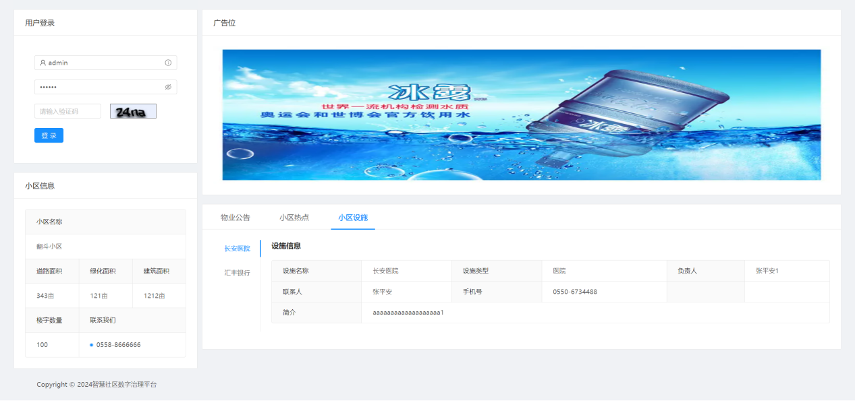
Task: Focus the password input field
Action: point(105,87)
